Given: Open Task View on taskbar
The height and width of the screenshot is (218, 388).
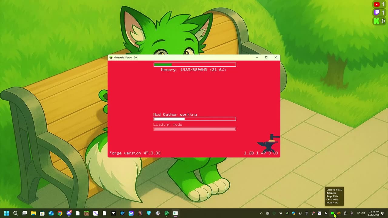Looking at the screenshot, I should pos(25,213).
